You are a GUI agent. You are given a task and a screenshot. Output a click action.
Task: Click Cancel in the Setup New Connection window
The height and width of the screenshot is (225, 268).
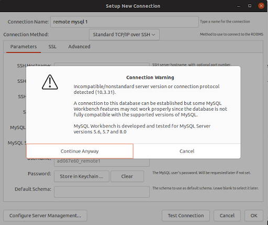click(x=227, y=216)
